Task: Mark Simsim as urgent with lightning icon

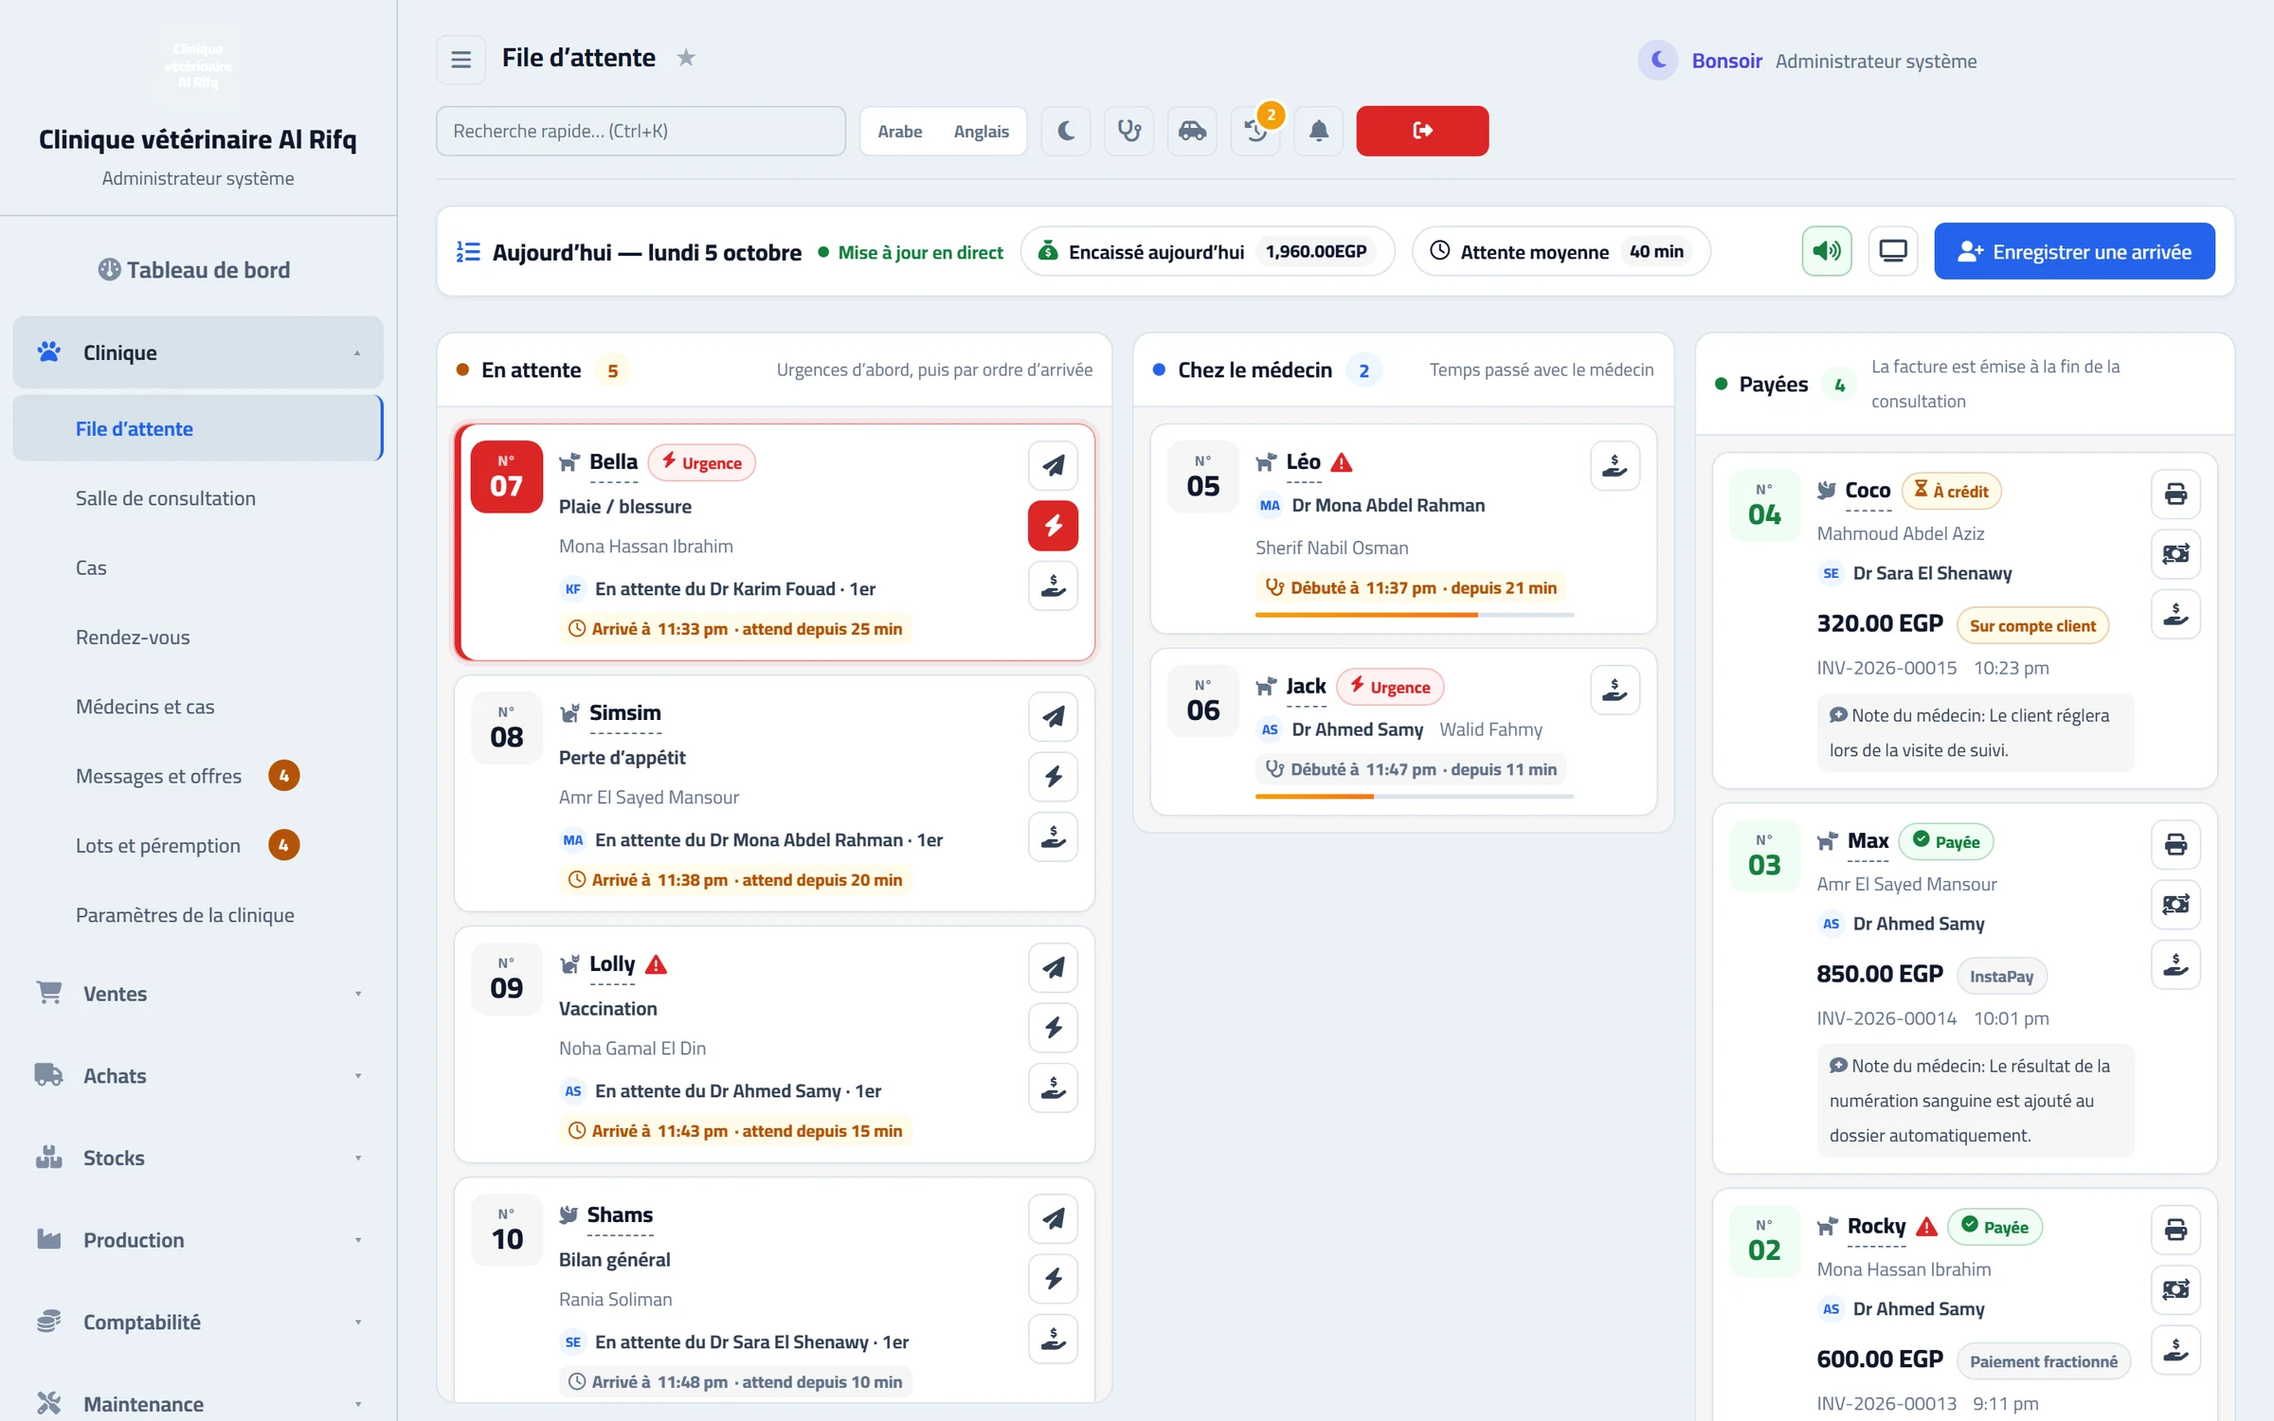Action: coord(1053,777)
